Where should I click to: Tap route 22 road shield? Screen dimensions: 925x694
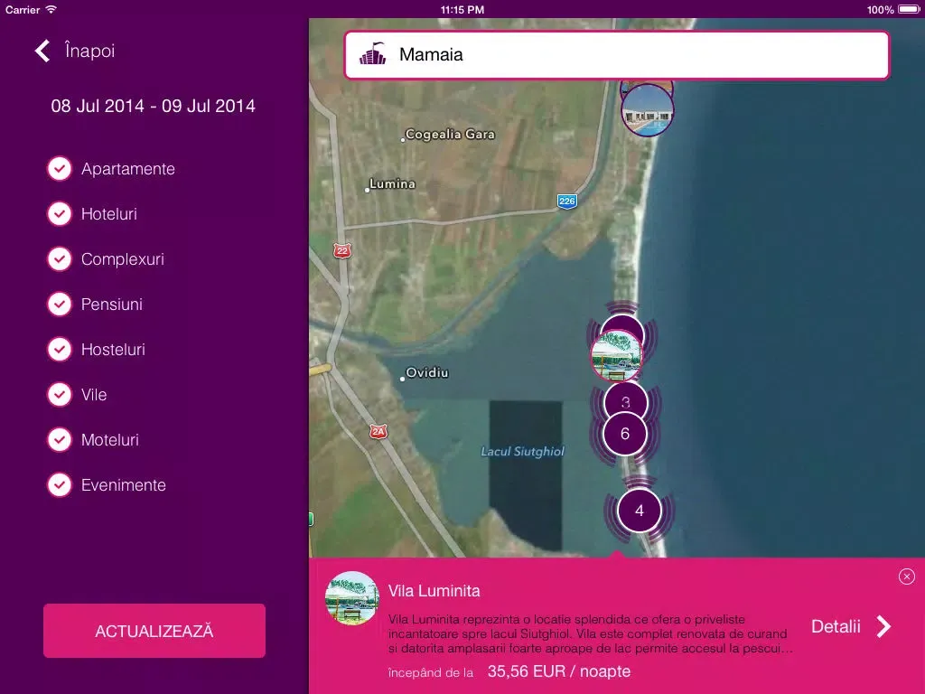(342, 251)
